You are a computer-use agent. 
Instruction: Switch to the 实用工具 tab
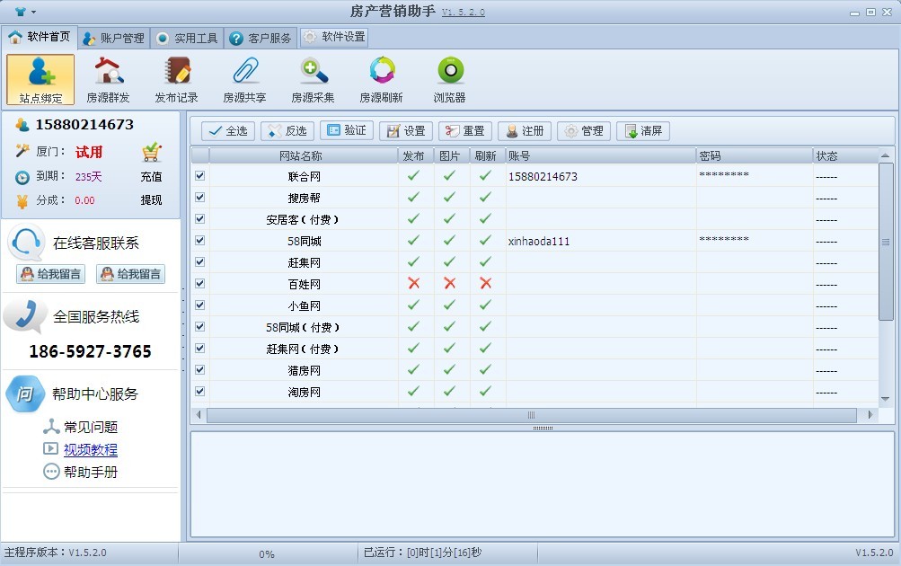coord(187,39)
